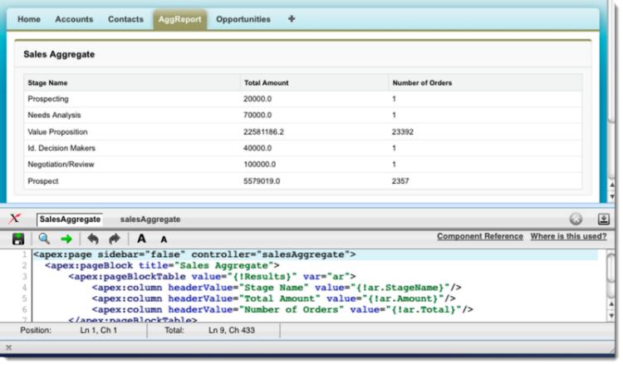The width and height of the screenshot is (623, 365).
Task: Switch to the Accounts tab
Action: point(74,19)
